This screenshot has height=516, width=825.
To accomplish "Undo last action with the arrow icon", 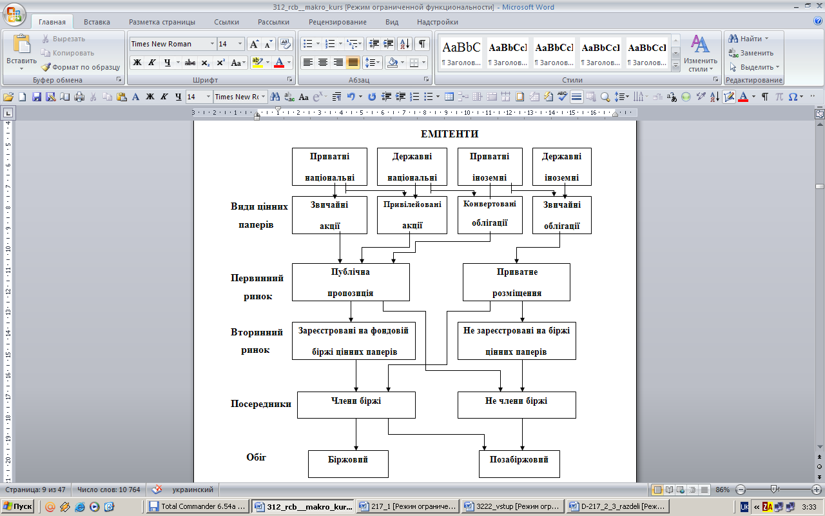I will click(x=351, y=97).
